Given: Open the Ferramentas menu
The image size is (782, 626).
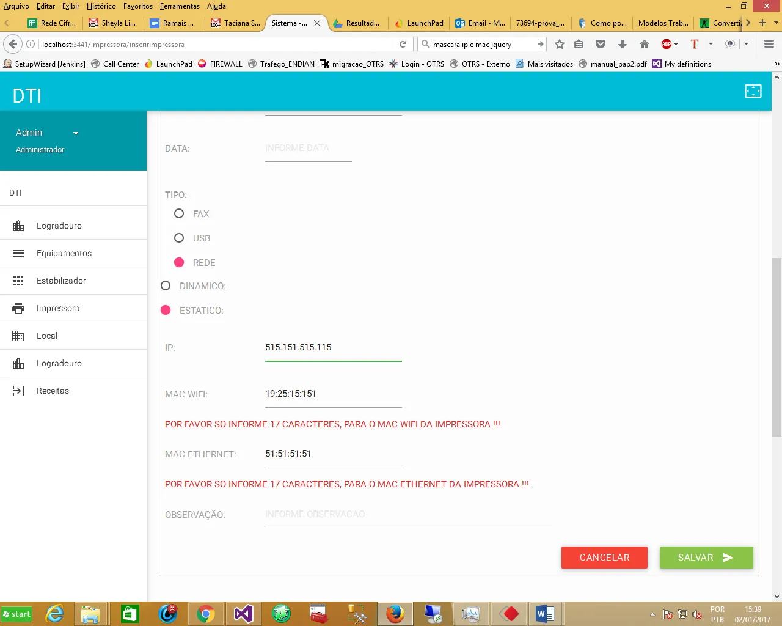Looking at the screenshot, I should tap(180, 6).
